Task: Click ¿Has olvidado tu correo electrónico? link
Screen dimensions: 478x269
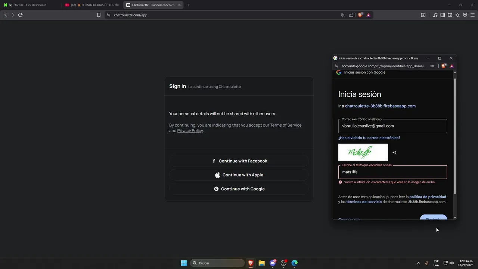Action: point(369,138)
